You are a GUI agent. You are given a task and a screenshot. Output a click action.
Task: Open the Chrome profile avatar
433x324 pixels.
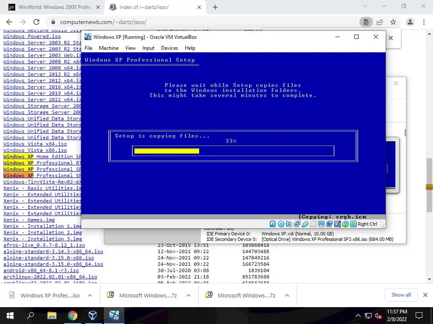click(x=410, y=22)
